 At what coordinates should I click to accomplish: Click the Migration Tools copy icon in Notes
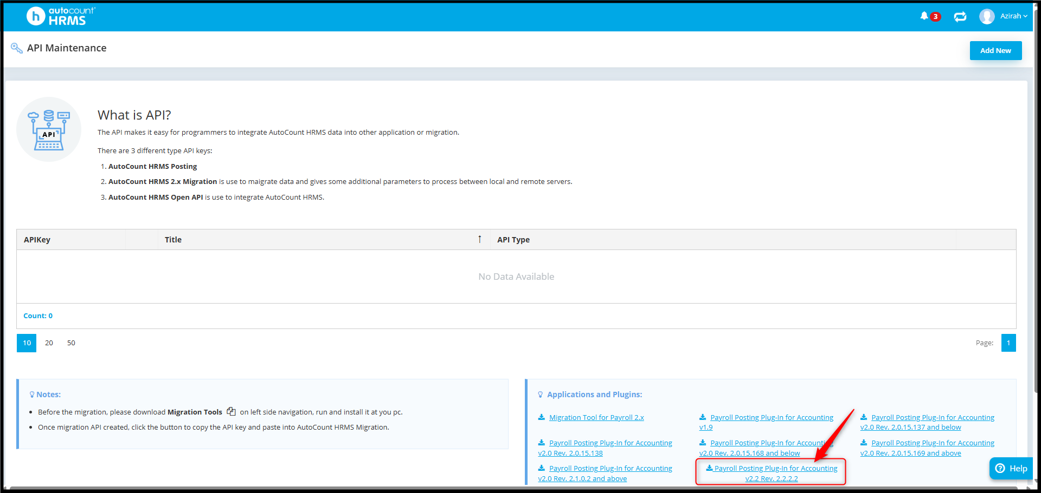click(231, 411)
